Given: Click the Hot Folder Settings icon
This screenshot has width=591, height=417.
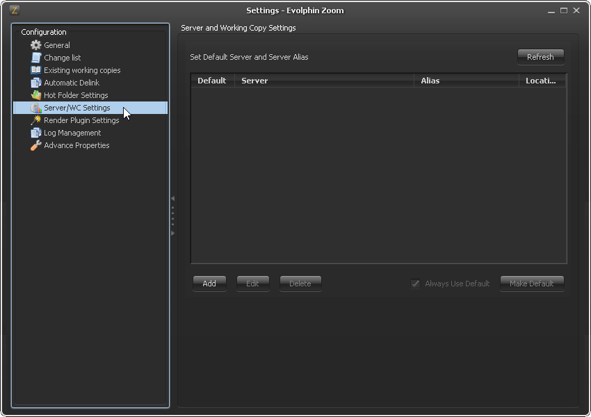Looking at the screenshot, I should point(35,95).
